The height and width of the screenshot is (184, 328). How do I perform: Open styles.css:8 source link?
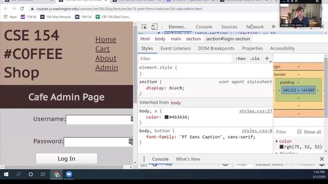point(257,131)
